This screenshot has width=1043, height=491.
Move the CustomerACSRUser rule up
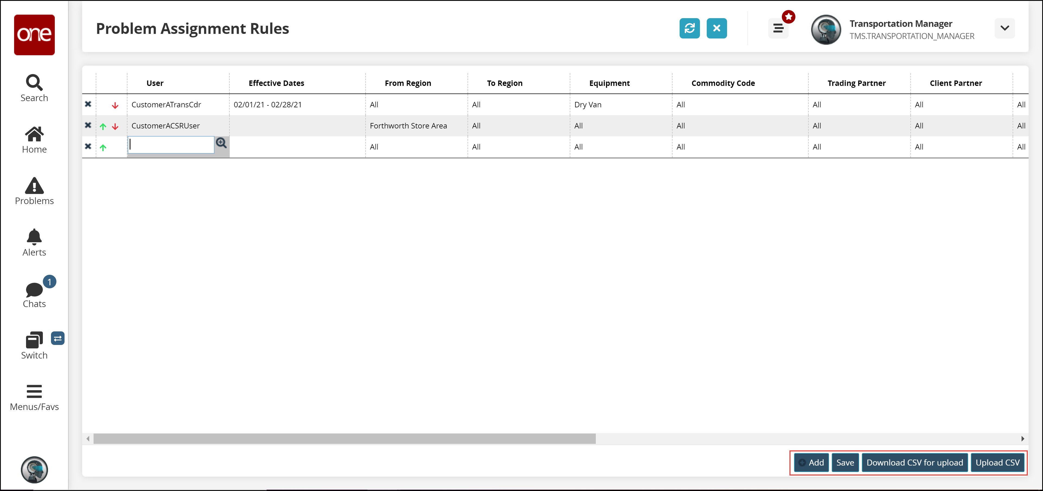103,127
